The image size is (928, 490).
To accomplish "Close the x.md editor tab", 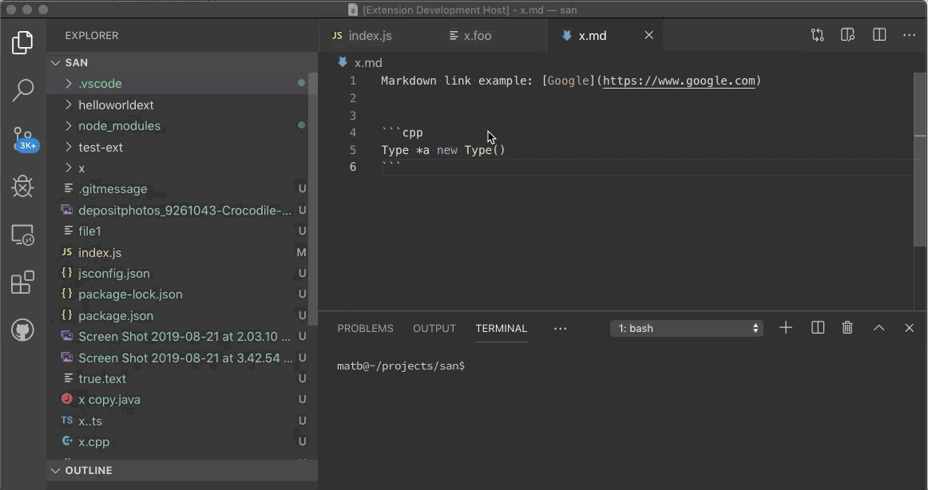I will click(648, 35).
